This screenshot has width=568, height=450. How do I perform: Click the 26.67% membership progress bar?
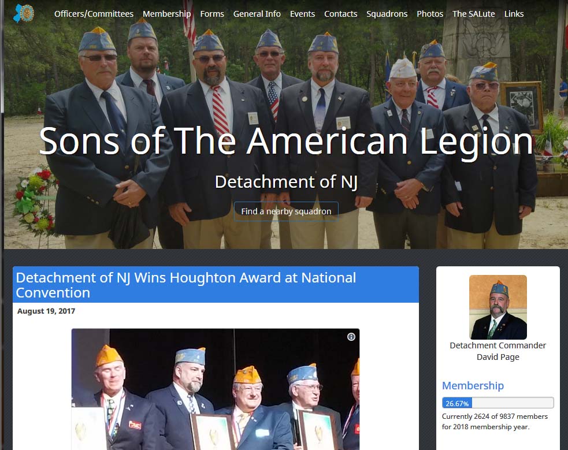click(x=498, y=403)
